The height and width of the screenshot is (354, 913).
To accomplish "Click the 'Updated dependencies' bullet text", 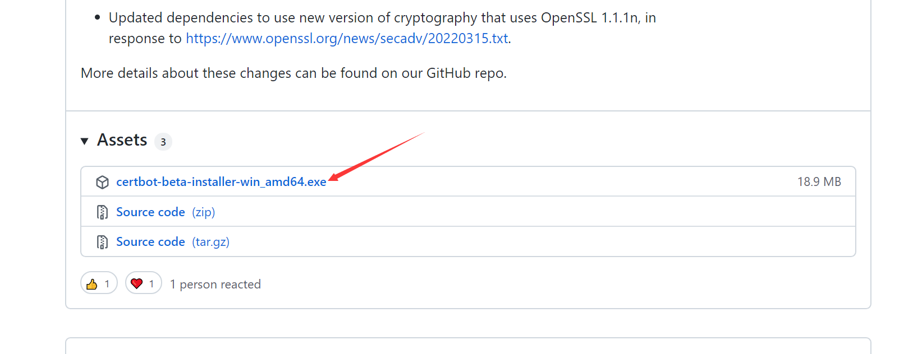I will coord(382,28).
